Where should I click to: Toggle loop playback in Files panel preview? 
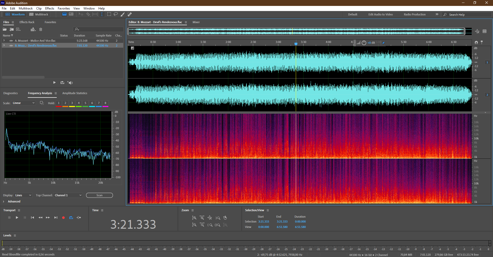[62, 83]
